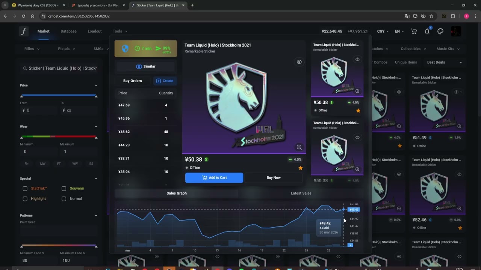The image size is (481, 270).
Task: Open the browser translate page icon
Action: pyautogui.click(x=407, y=16)
